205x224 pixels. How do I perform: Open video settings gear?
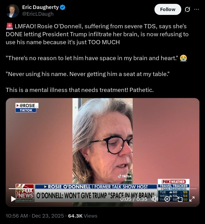[x=167, y=199]
